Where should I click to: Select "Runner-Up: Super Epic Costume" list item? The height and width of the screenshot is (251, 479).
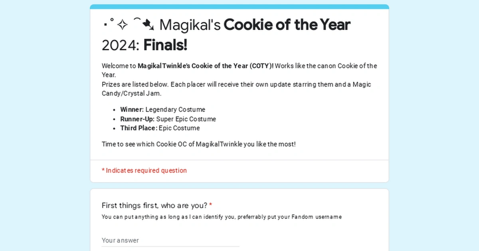coord(168,119)
